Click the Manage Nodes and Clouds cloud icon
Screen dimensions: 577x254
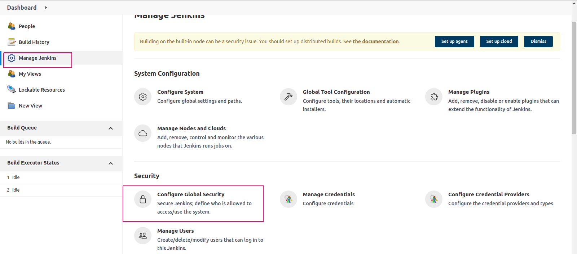[143, 133]
